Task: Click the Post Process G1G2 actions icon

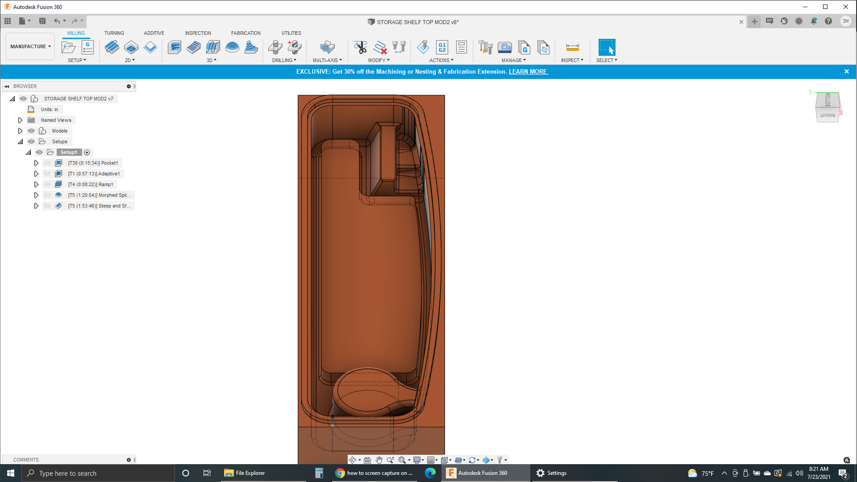Action: (442, 47)
